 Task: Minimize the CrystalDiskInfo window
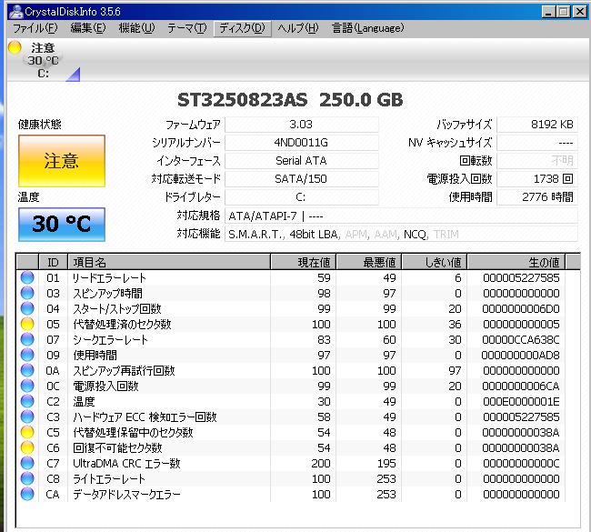[548, 12]
